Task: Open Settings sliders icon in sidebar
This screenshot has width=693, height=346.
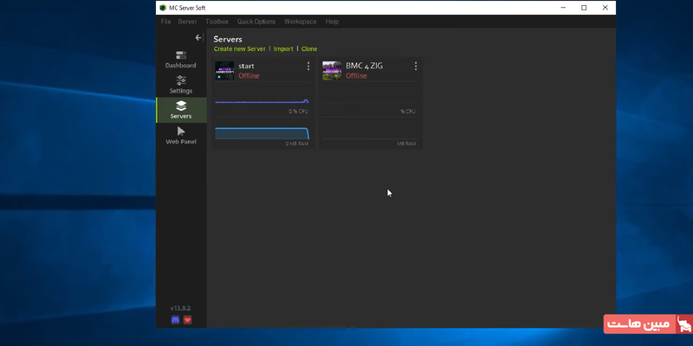Action: click(181, 80)
